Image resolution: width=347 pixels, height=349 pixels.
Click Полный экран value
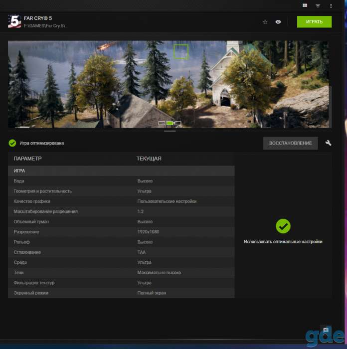[x=152, y=293]
